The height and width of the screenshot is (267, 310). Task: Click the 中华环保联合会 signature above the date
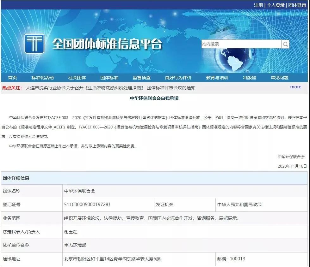click(x=291, y=157)
